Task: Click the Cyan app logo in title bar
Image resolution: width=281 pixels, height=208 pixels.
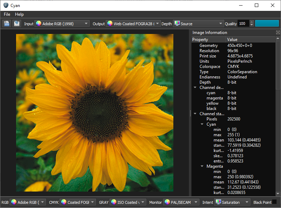Action: pos(6,5)
